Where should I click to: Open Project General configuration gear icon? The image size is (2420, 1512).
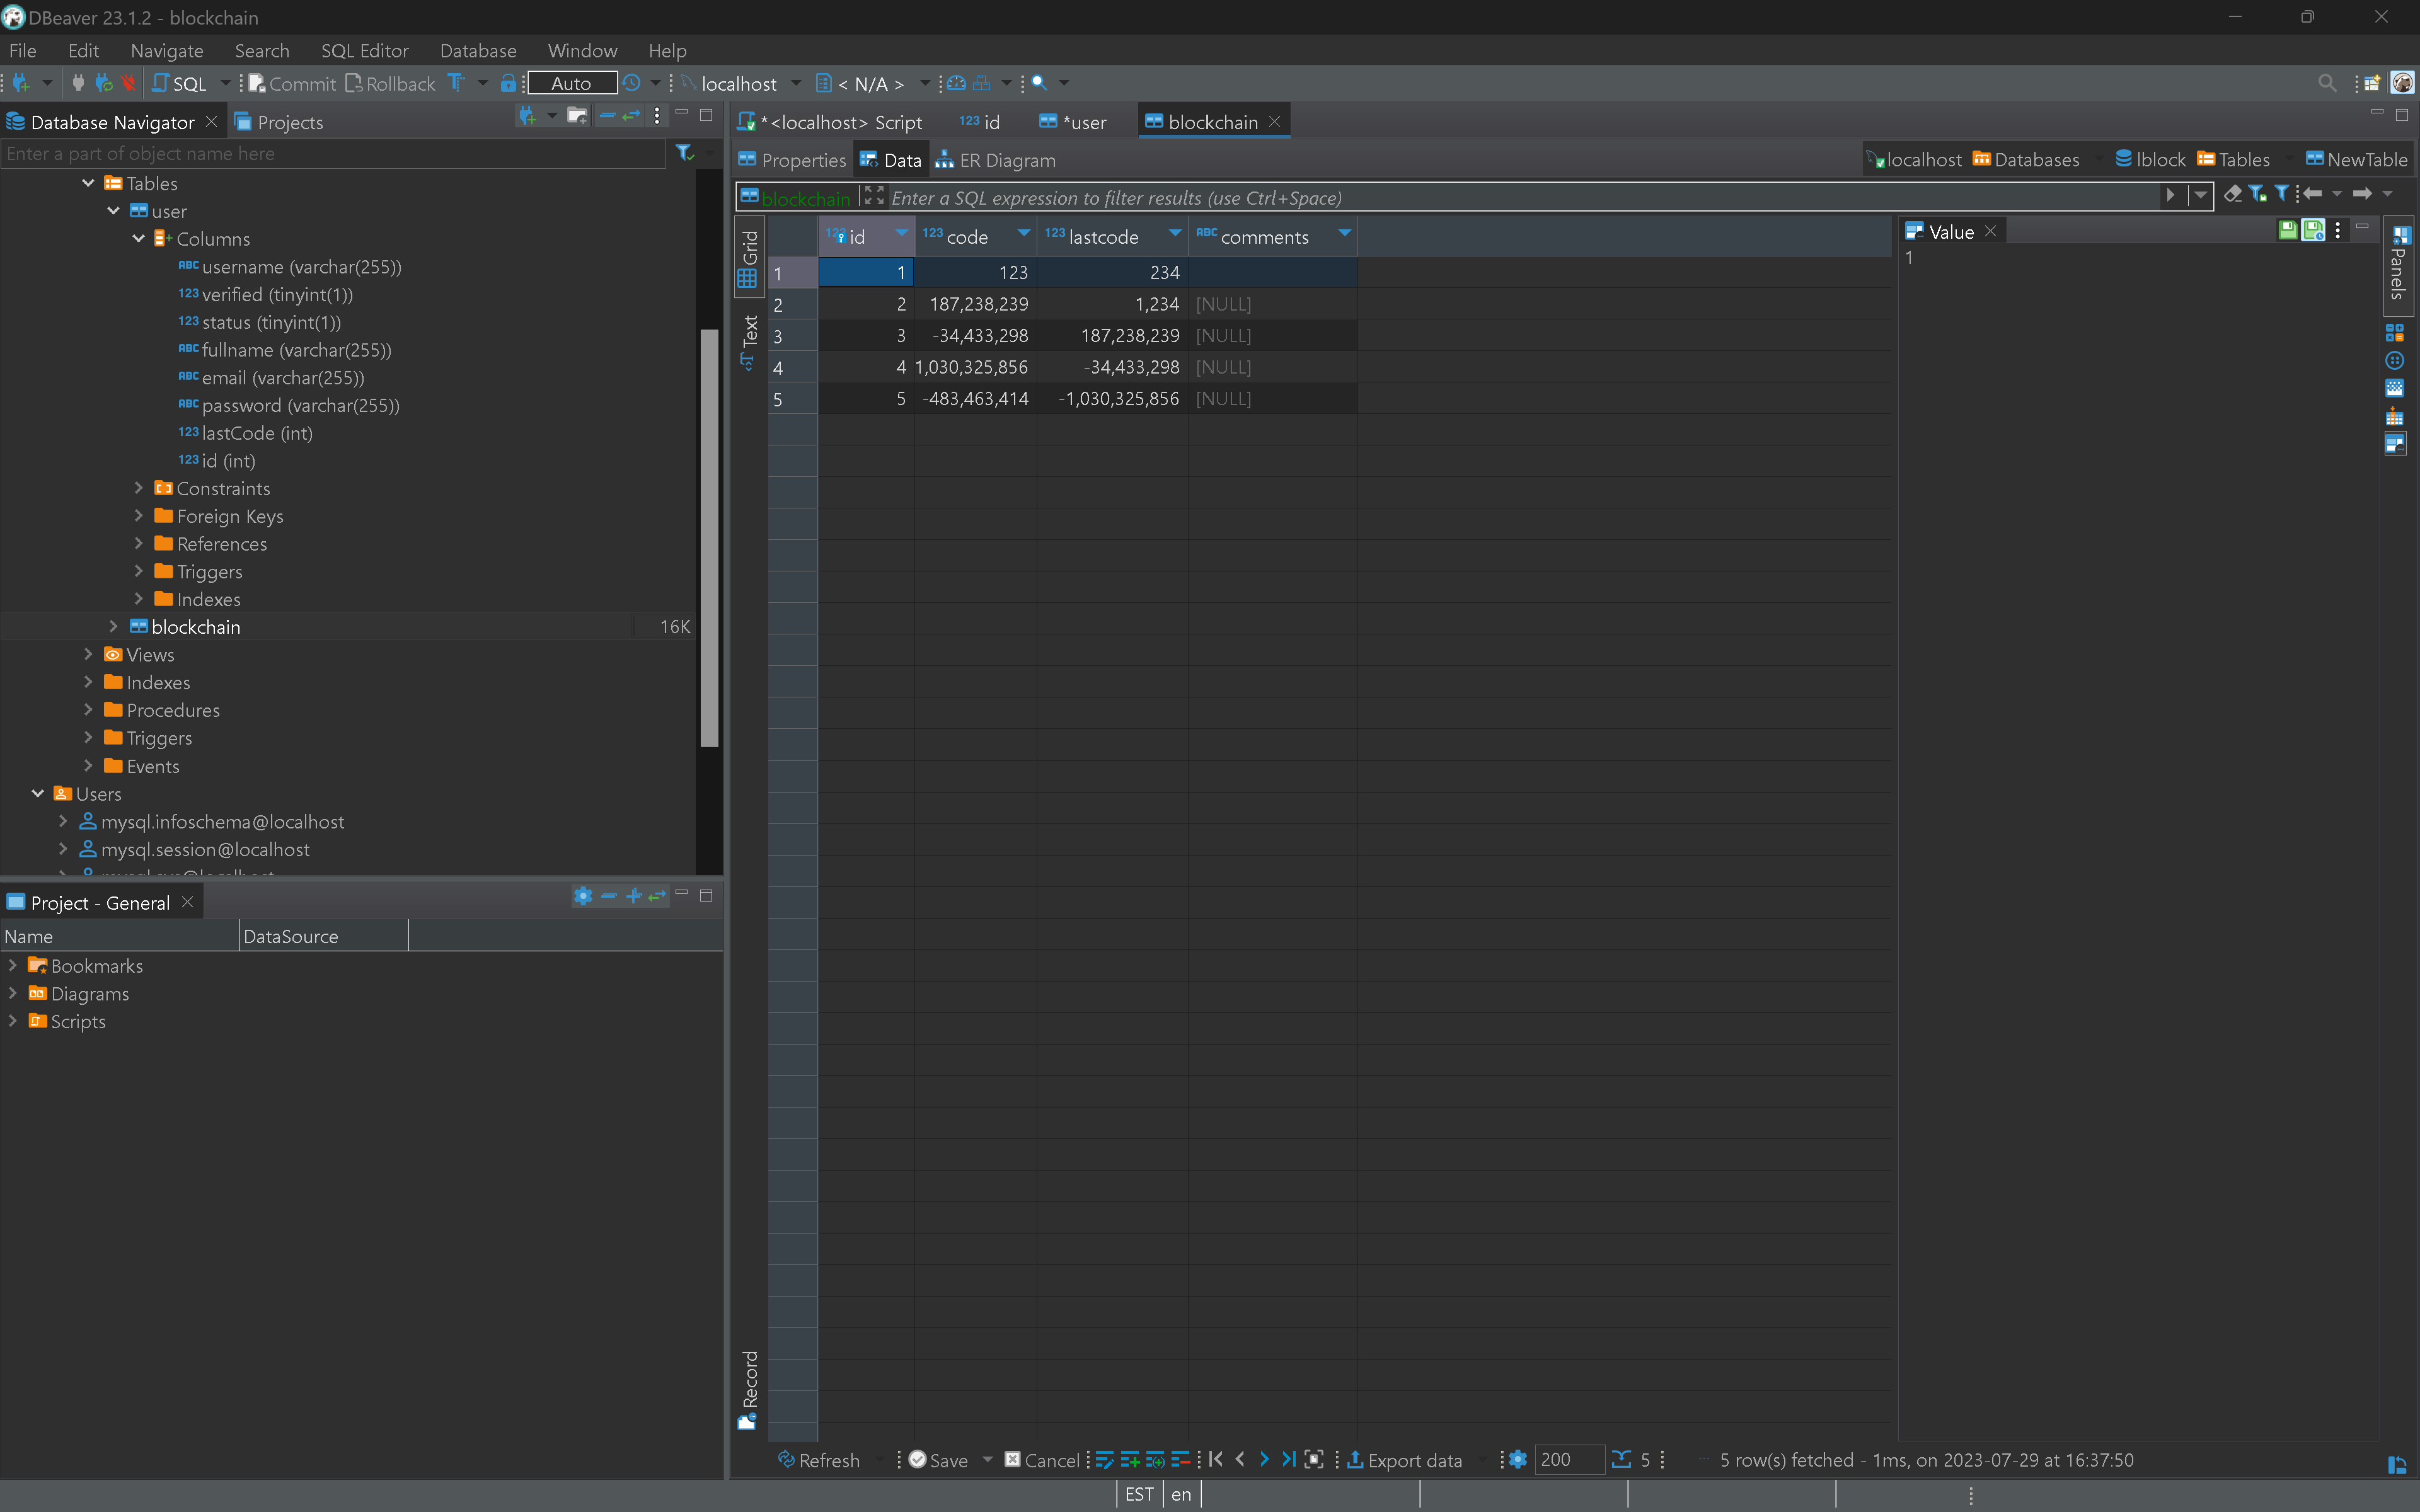(x=583, y=896)
